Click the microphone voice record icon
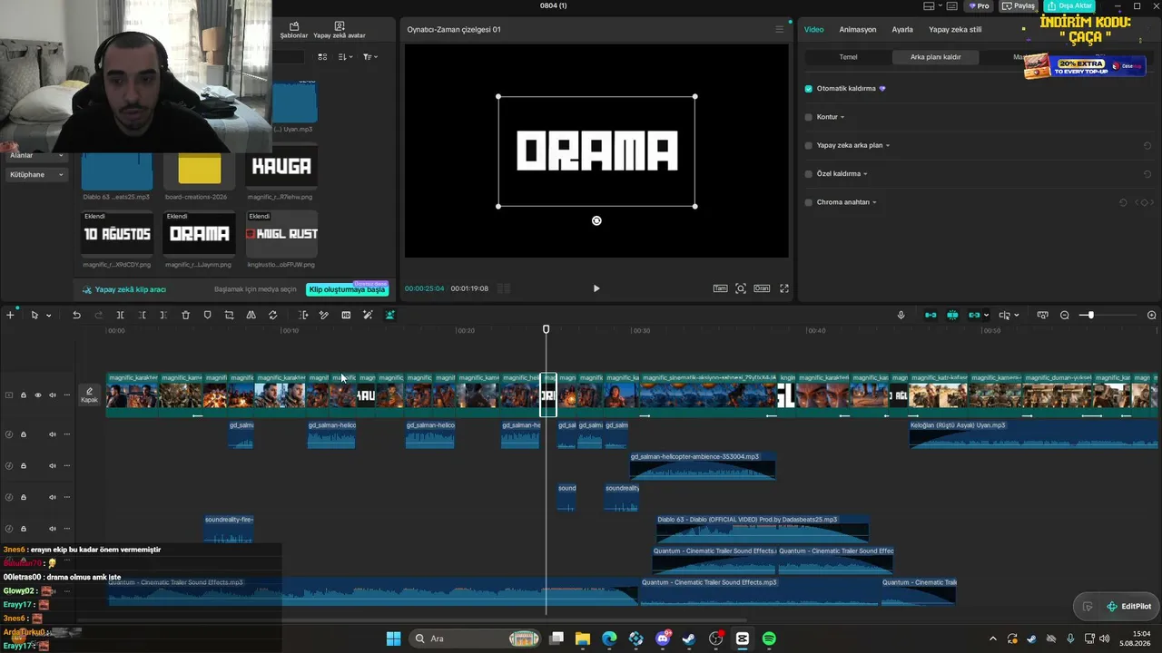1162x653 pixels. 901,315
